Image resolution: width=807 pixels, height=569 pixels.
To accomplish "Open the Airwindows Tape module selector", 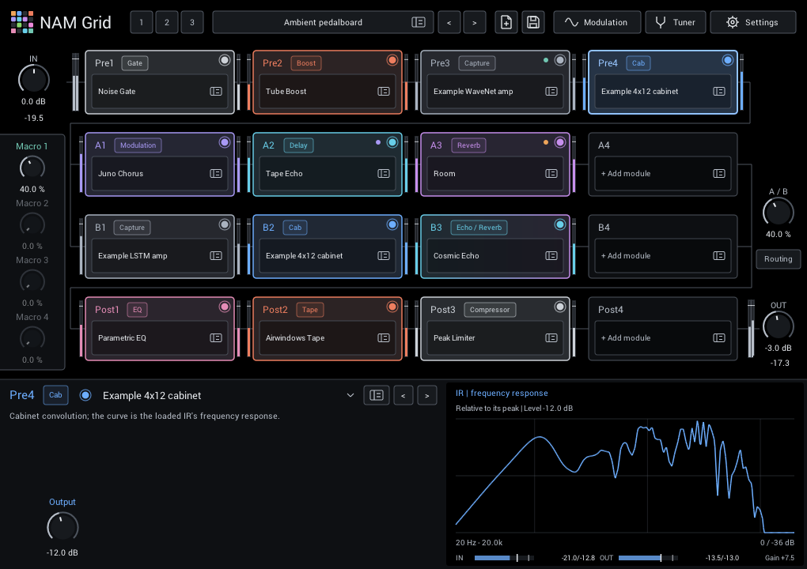I will coord(328,338).
